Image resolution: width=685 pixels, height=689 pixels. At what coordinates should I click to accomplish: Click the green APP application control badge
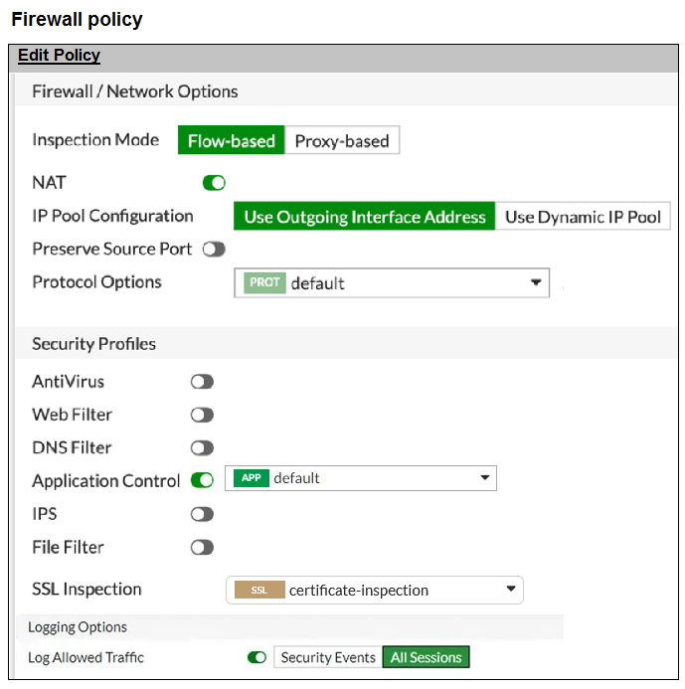[x=252, y=478]
